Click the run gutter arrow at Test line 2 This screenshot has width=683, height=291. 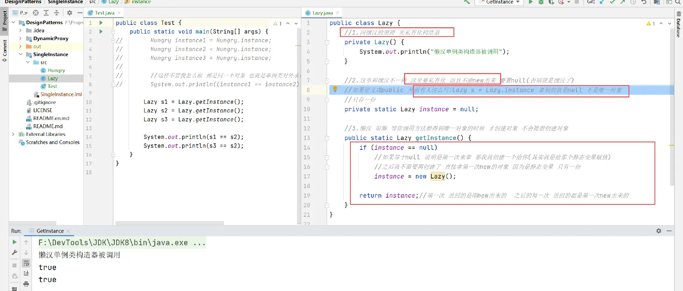[101, 32]
